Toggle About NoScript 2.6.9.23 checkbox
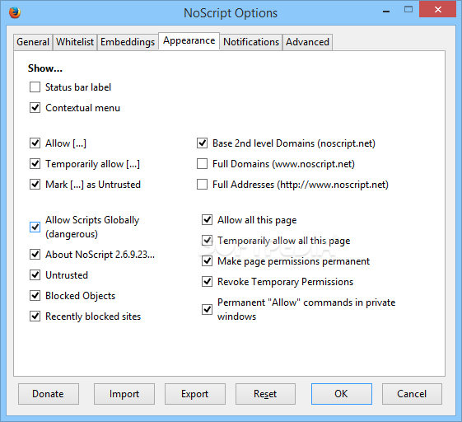 tap(35, 255)
